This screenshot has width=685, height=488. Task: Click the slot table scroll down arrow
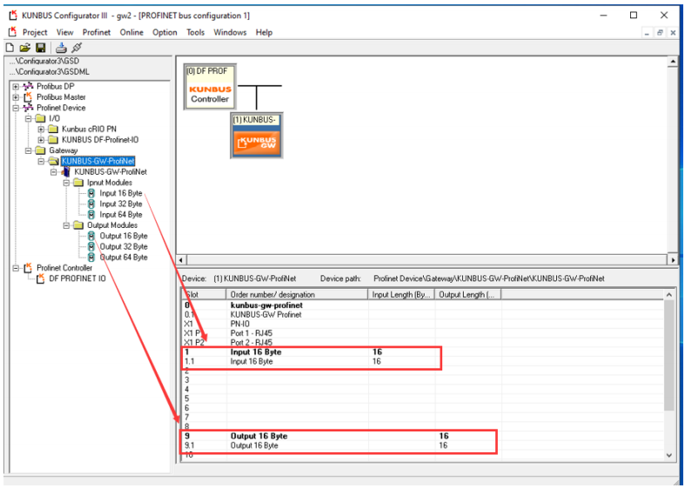pyautogui.click(x=668, y=455)
